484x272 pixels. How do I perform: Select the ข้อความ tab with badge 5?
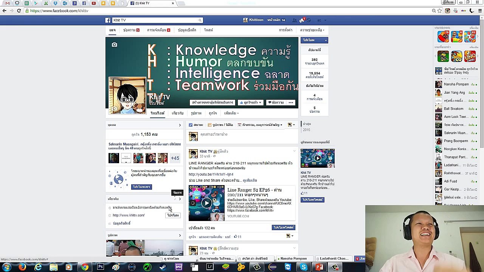click(x=131, y=30)
